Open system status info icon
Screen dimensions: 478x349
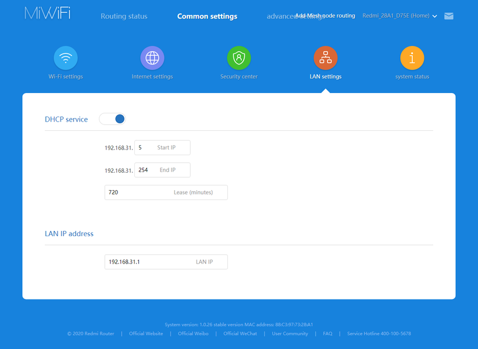(x=412, y=58)
